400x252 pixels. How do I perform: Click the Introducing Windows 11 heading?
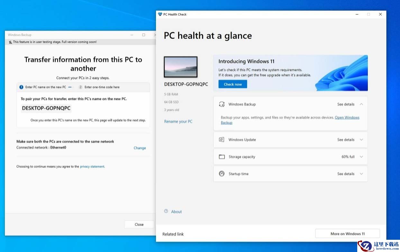tap(246, 61)
